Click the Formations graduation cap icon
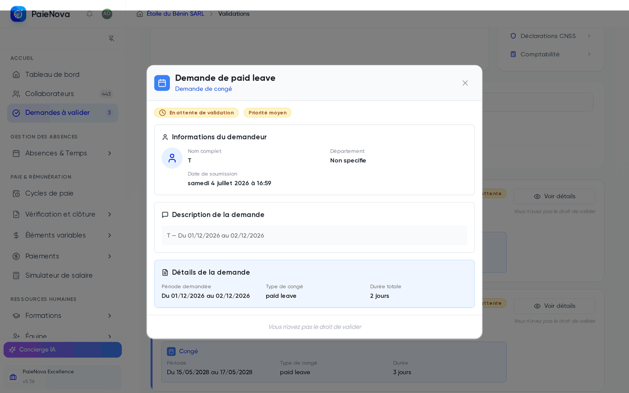 16,316
